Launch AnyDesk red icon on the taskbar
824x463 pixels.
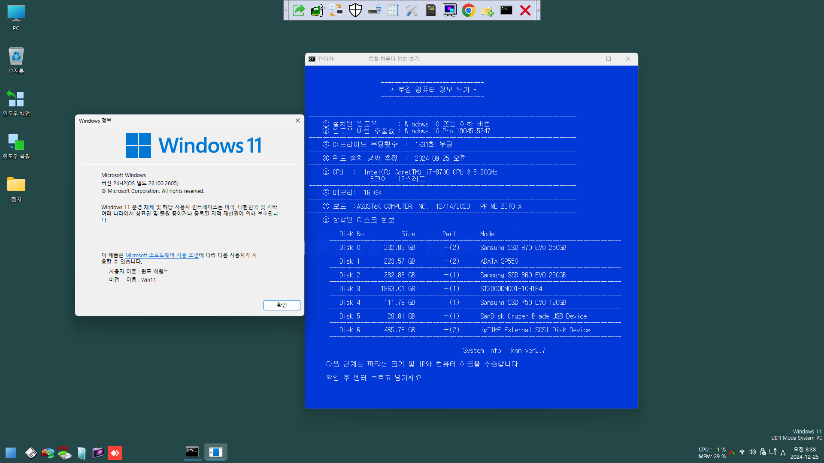coord(115,453)
